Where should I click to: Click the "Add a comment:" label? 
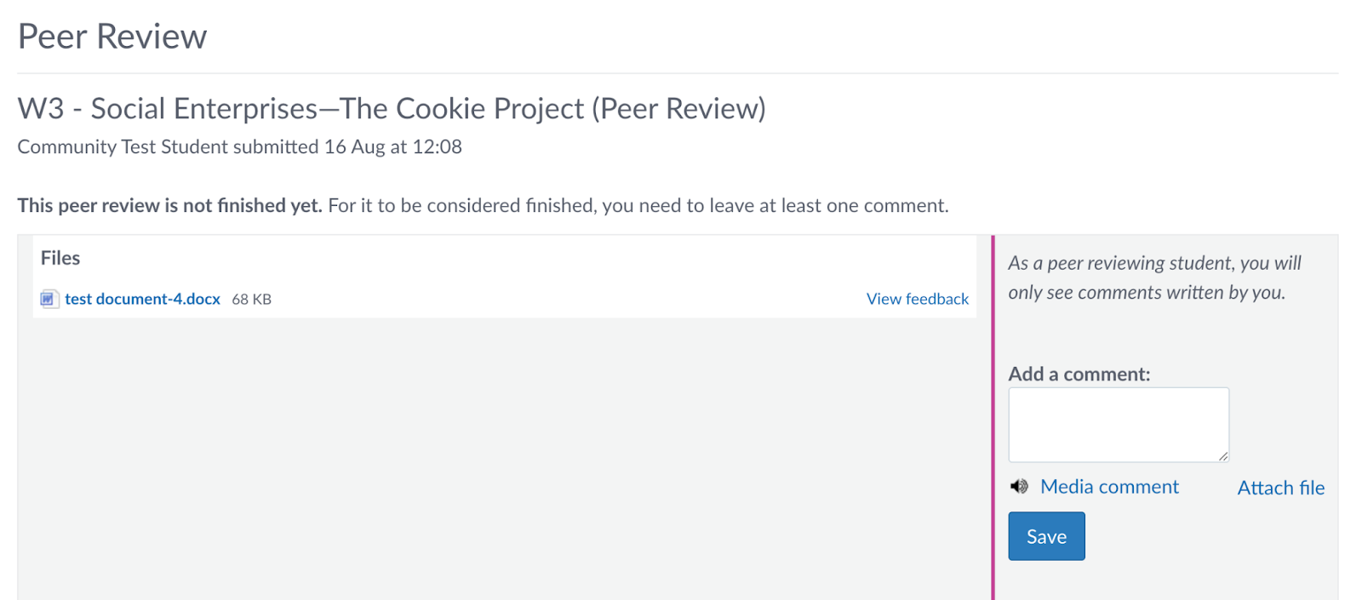[1079, 374]
